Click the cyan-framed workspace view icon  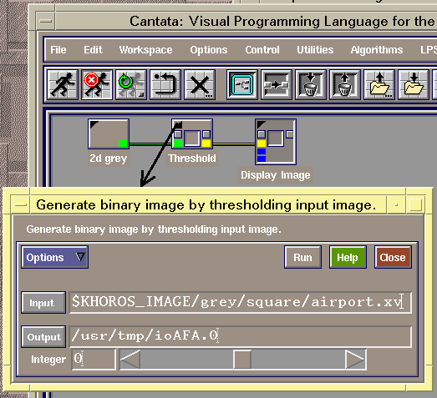pos(242,84)
